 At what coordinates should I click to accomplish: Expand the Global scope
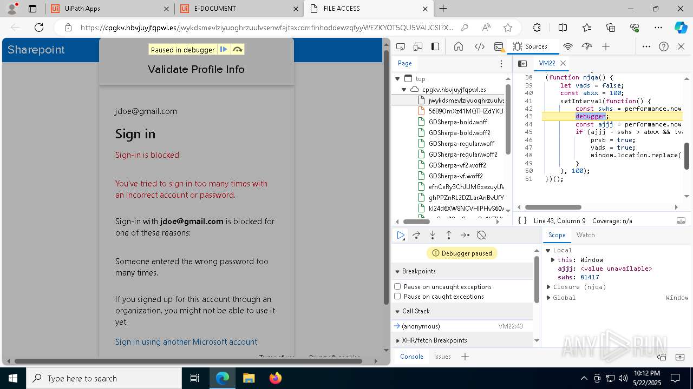click(548, 298)
